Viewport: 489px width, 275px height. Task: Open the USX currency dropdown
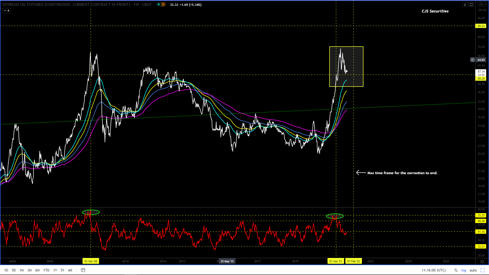tap(482, 5)
